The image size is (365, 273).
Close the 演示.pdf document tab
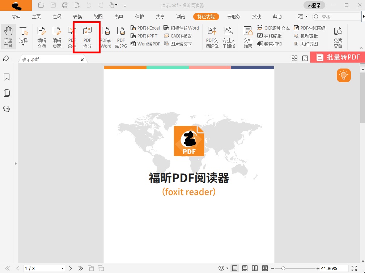(82, 60)
